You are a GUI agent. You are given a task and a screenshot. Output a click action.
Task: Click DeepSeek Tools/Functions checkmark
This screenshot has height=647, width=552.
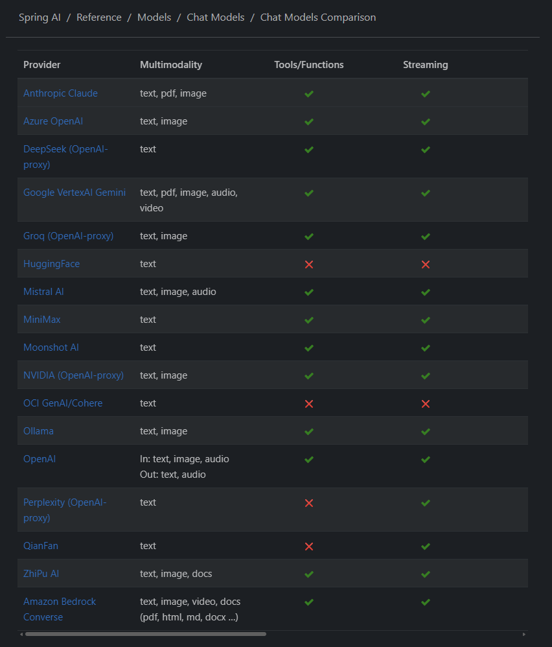click(309, 150)
